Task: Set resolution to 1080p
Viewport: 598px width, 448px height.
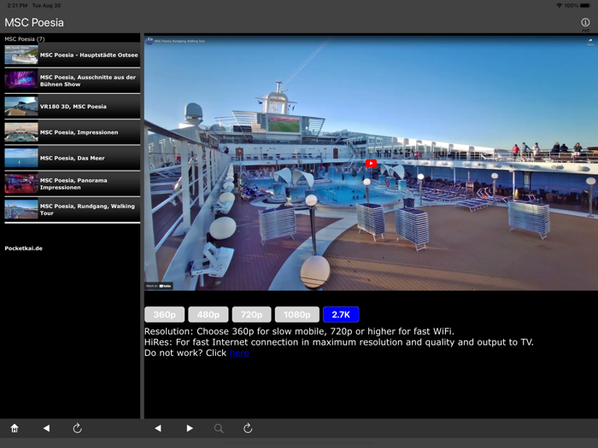Action: coord(297,315)
